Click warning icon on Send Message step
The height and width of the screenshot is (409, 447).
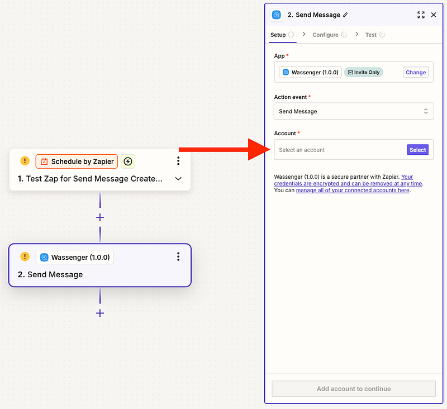pos(25,256)
